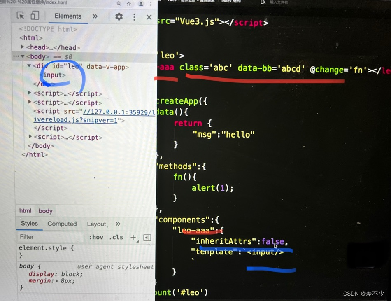Viewport: 391px width, 301px height.
Task: Expand the margin shorthand triangle
Action: pos(57,281)
